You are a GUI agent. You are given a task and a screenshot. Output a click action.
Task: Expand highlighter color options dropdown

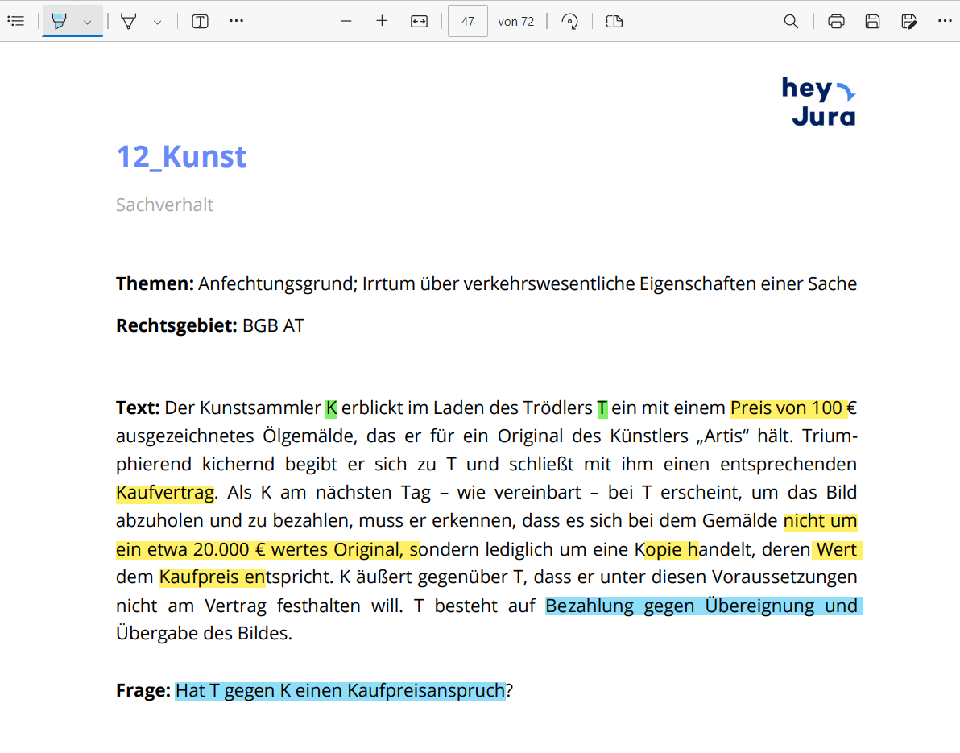(87, 22)
